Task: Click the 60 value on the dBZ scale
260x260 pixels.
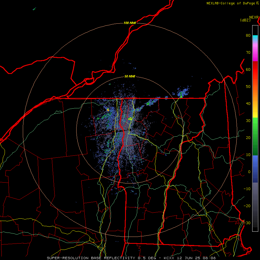Action: point(248,70)
